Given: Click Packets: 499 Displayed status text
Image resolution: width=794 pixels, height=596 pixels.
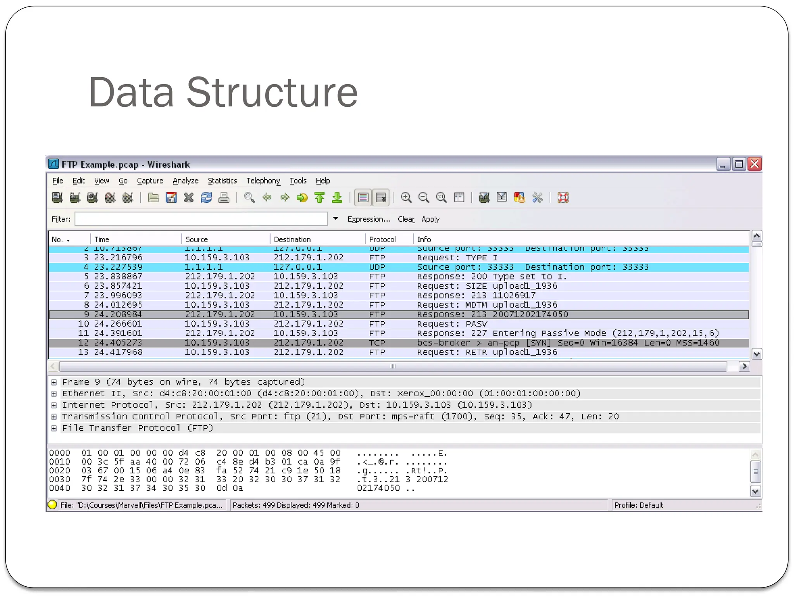Looking at the screenshot, I should (x=296, y=505).
